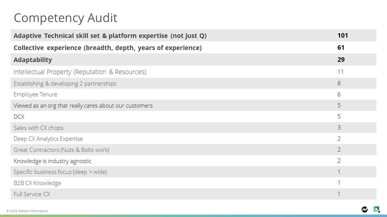Click the score value 101

click(343, 36)
